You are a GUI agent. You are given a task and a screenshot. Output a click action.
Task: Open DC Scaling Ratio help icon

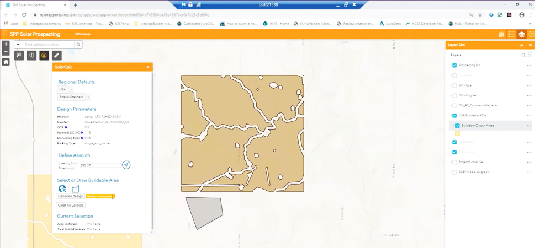click(x=83, y=138)
